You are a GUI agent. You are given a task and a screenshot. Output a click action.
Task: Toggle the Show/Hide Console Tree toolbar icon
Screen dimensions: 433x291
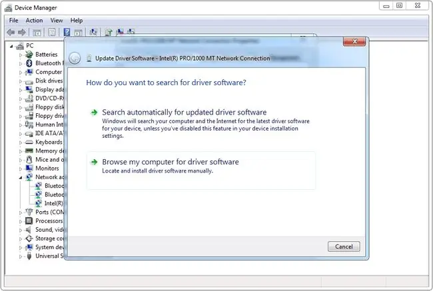(37, 33)
